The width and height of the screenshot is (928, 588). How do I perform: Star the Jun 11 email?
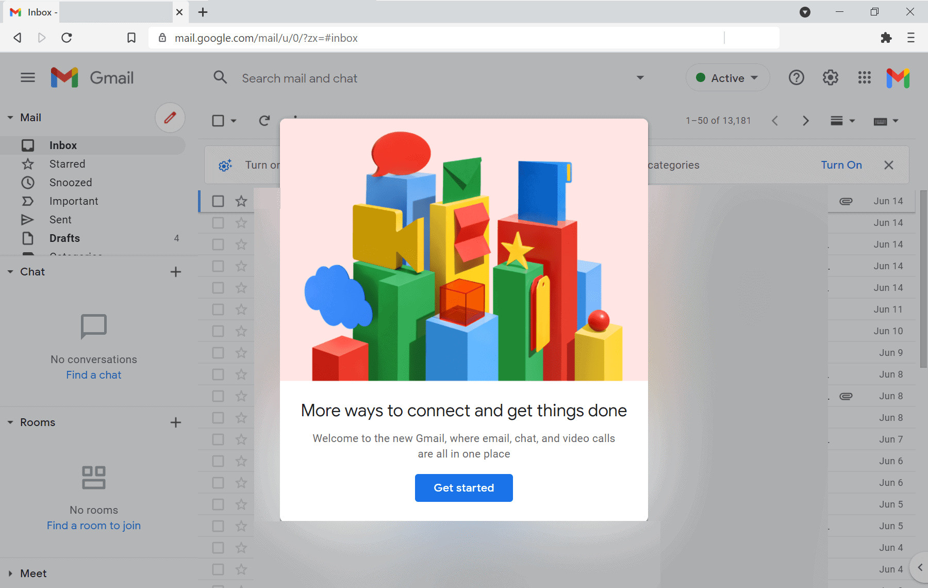(241, 309)
